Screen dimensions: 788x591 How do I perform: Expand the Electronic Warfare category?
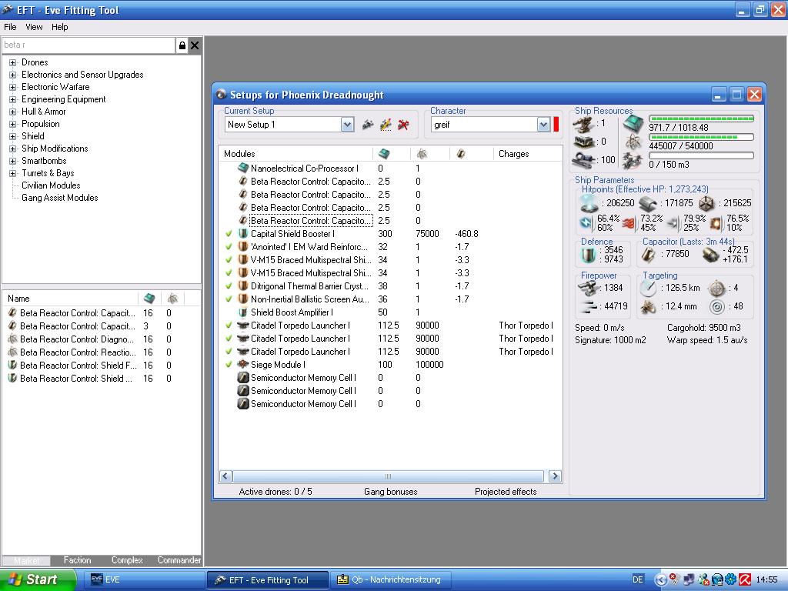(x=12, y=88)
